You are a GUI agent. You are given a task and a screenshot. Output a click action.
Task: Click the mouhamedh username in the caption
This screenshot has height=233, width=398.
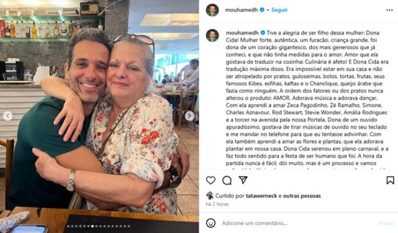(242, 33)
